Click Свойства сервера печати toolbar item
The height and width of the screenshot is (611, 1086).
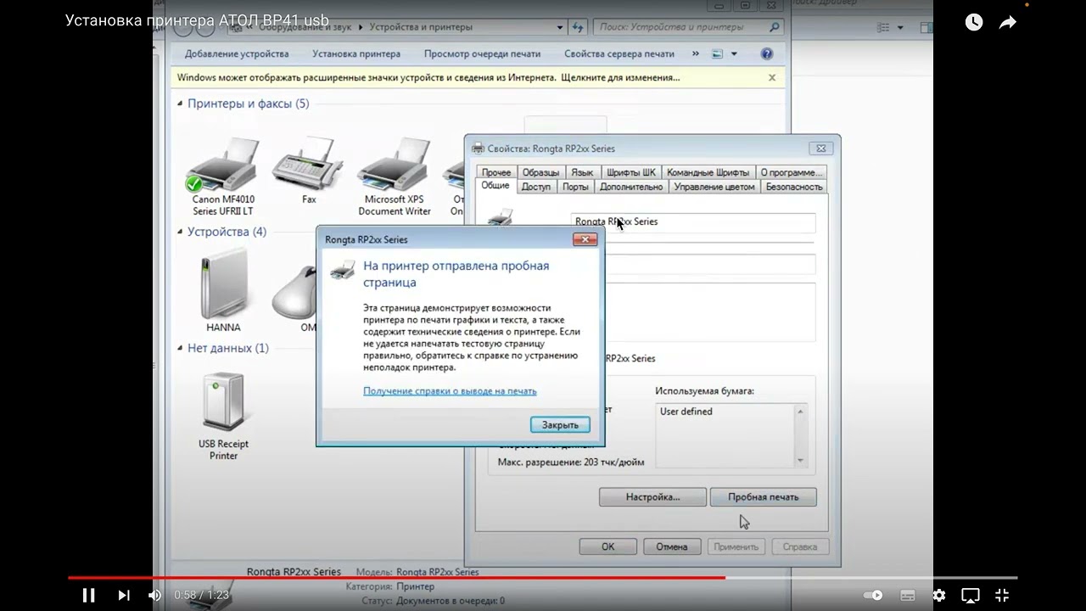point(619,53)
